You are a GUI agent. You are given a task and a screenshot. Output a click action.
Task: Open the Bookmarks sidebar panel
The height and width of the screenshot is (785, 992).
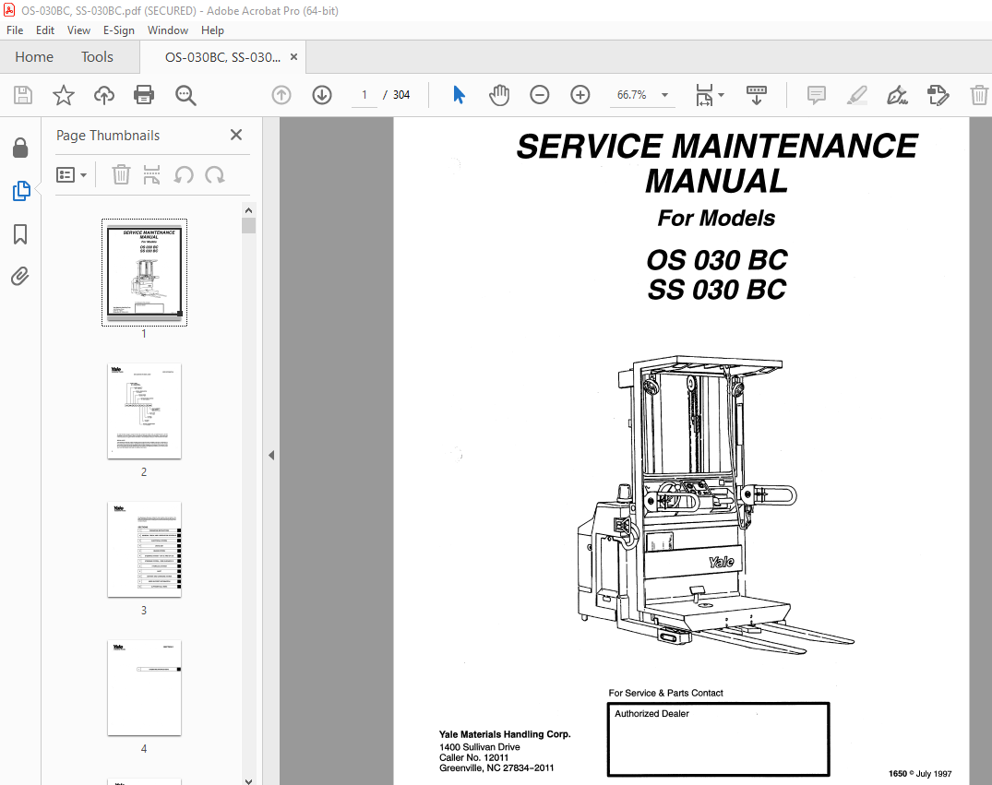(20, 234)
